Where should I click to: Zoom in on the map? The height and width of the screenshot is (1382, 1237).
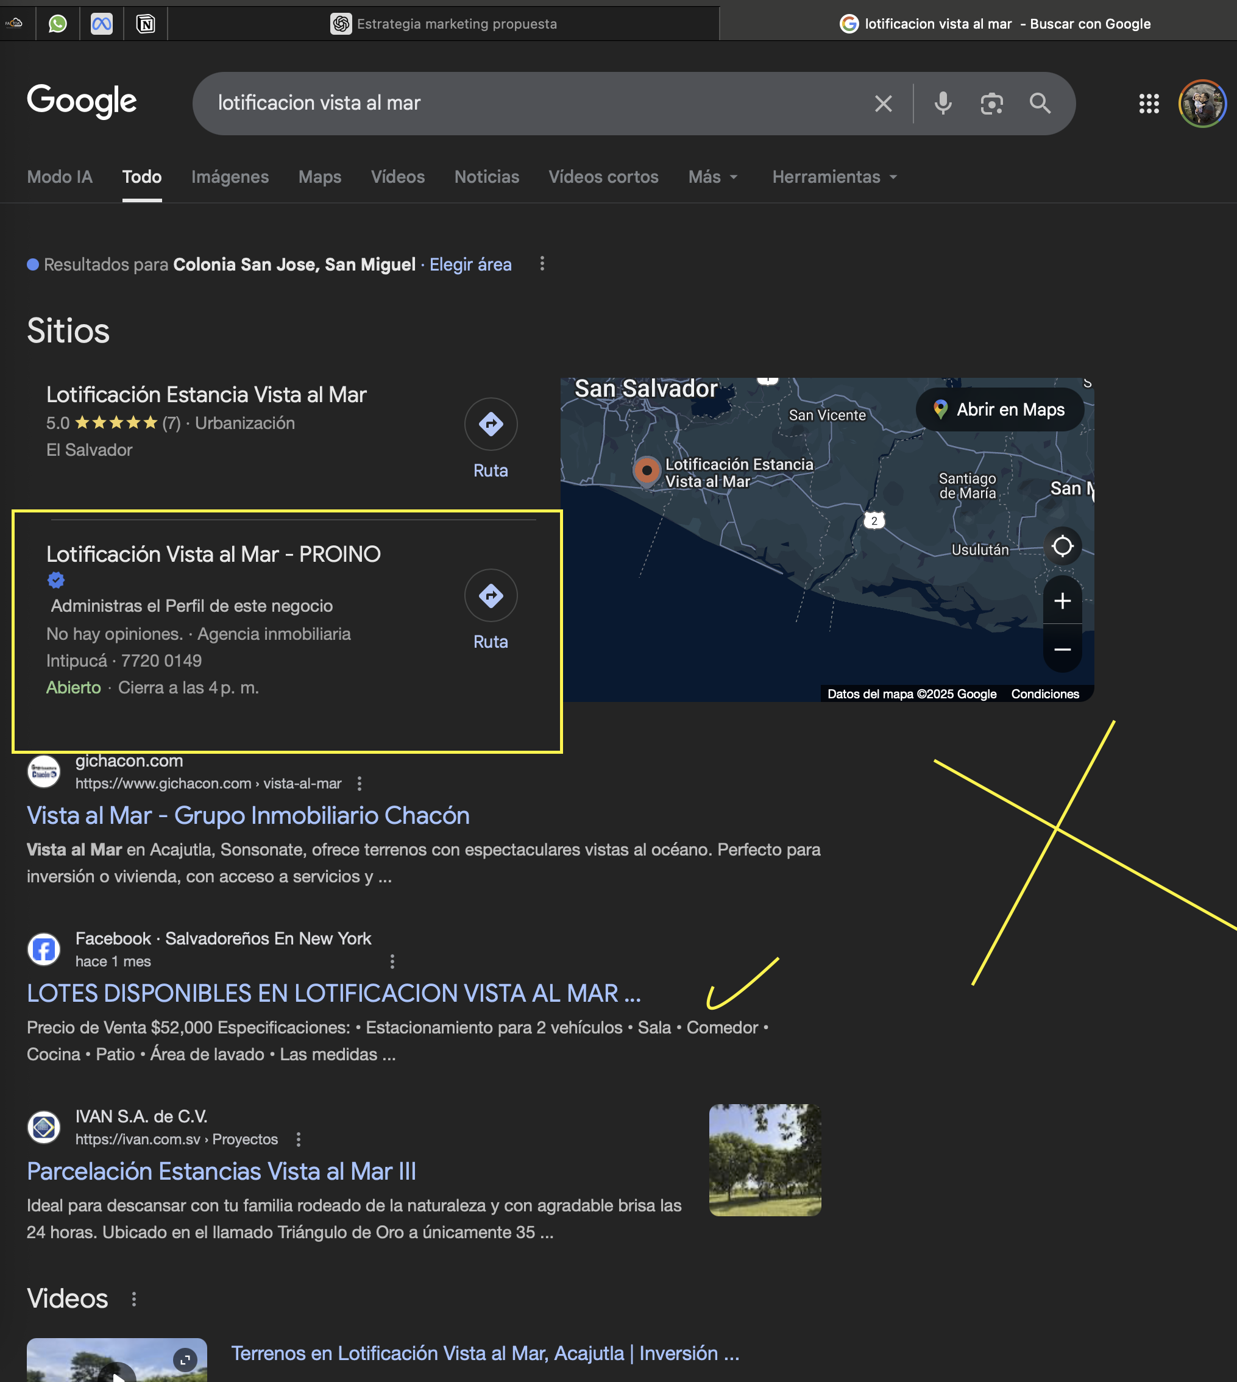click(1062, 601)
